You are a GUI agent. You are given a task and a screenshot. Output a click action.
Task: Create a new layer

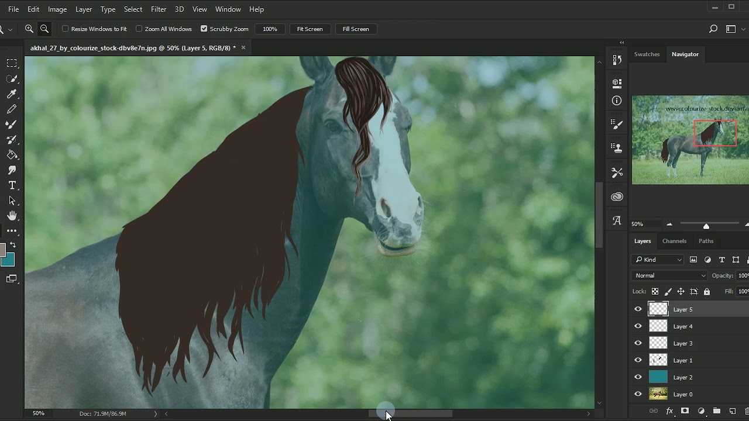click(732, 411)
